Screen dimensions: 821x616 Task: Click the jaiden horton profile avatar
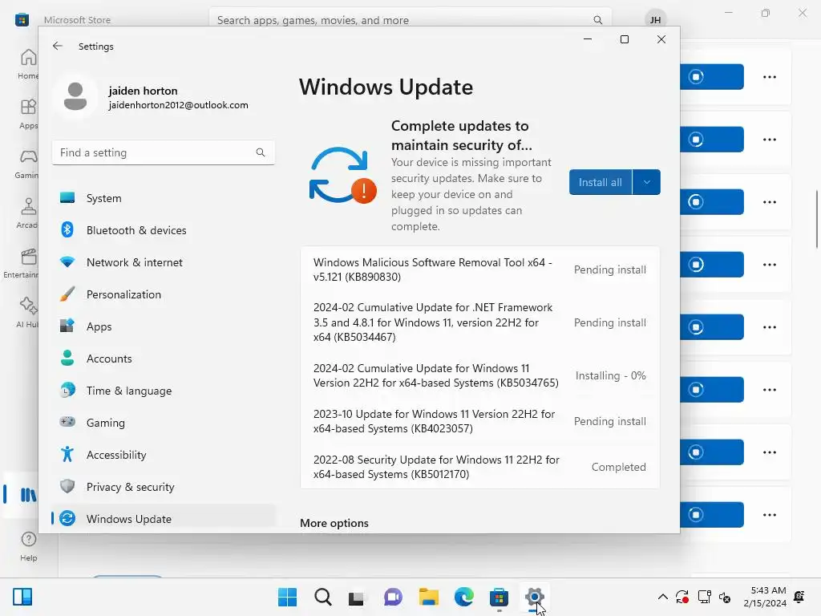[x=75, y=96]
